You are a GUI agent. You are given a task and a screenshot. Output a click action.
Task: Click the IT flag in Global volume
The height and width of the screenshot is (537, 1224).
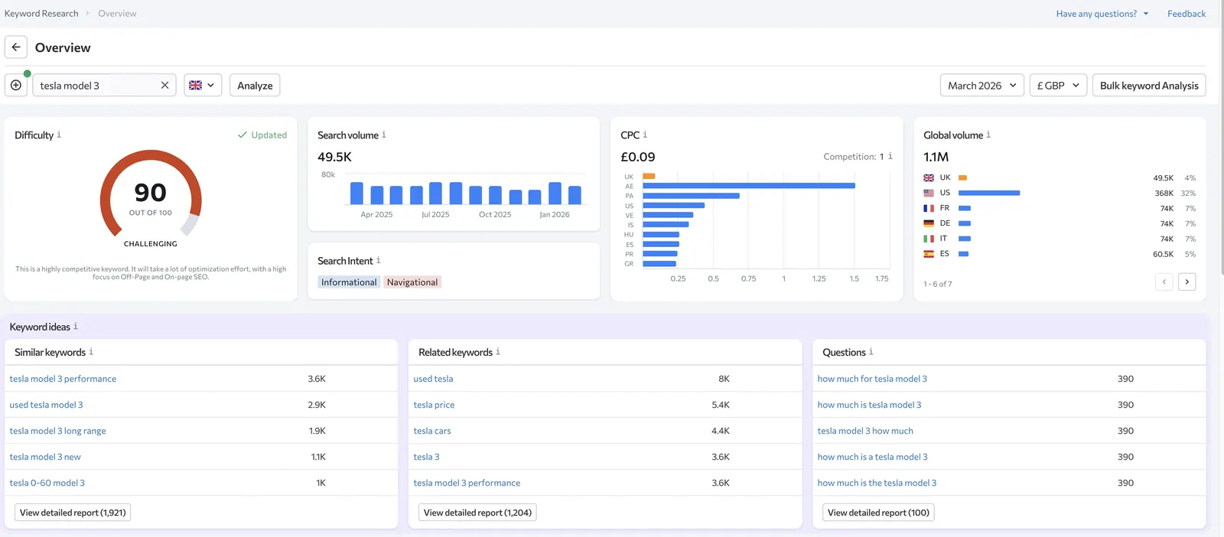pos(929,239)
